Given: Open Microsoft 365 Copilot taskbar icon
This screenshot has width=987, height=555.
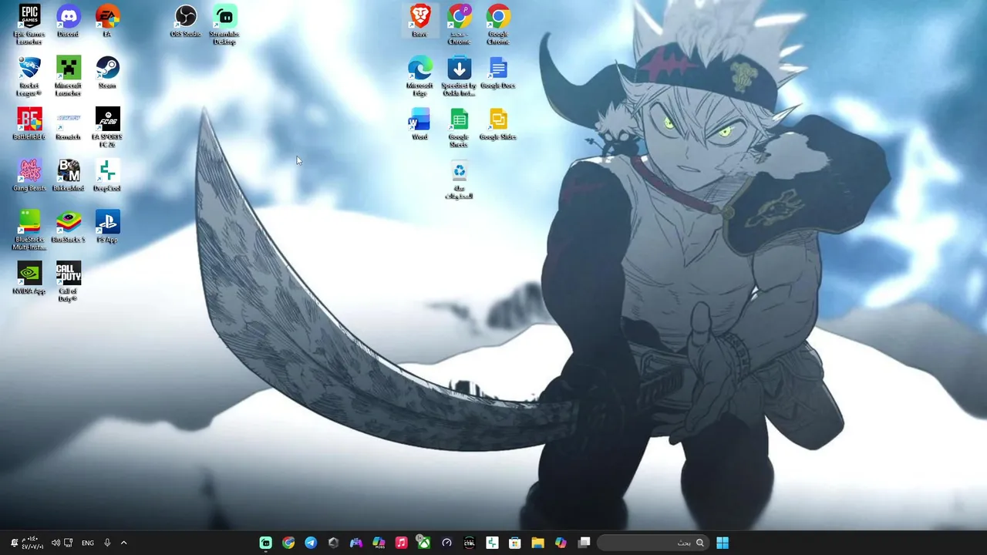Looking at the screenshot, I should 379,543.
